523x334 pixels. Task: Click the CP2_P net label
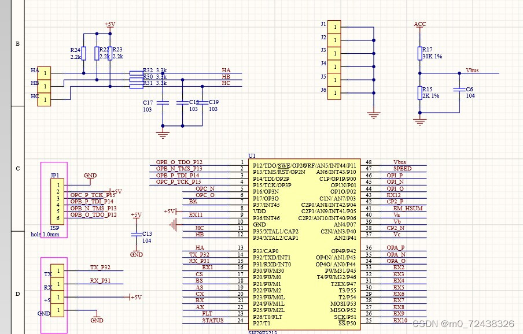(x=395, y=202)
